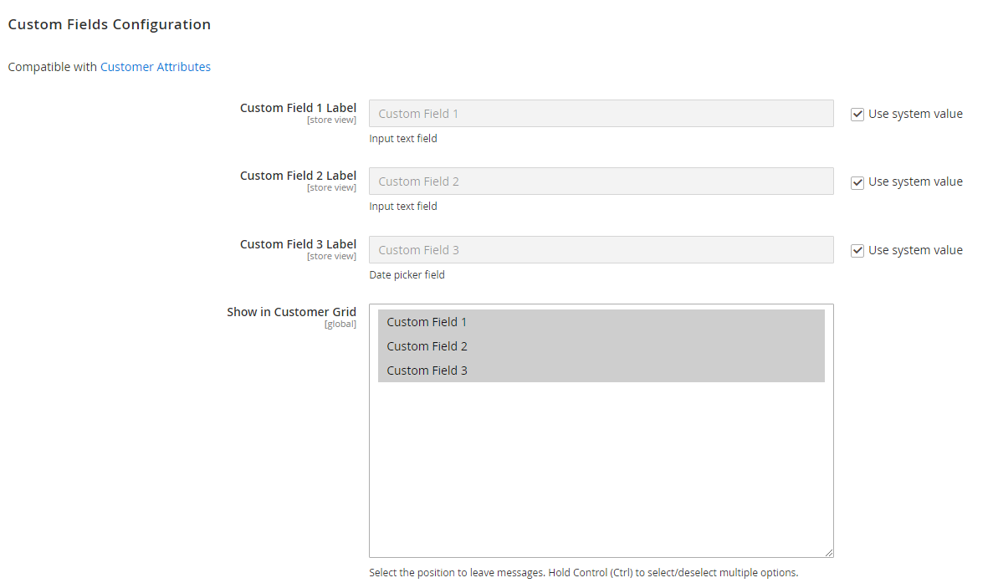The height and width of the screenshot is (588, 998).
Task: Uncheck Use system value for Custom Field 1
Action: point(857,115)
